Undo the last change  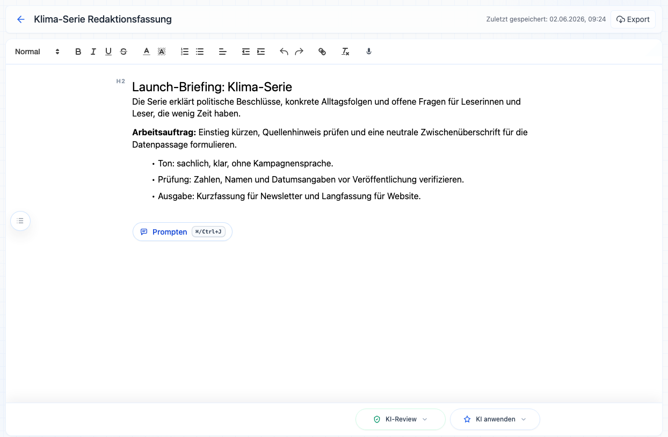[x=284, y=52]
